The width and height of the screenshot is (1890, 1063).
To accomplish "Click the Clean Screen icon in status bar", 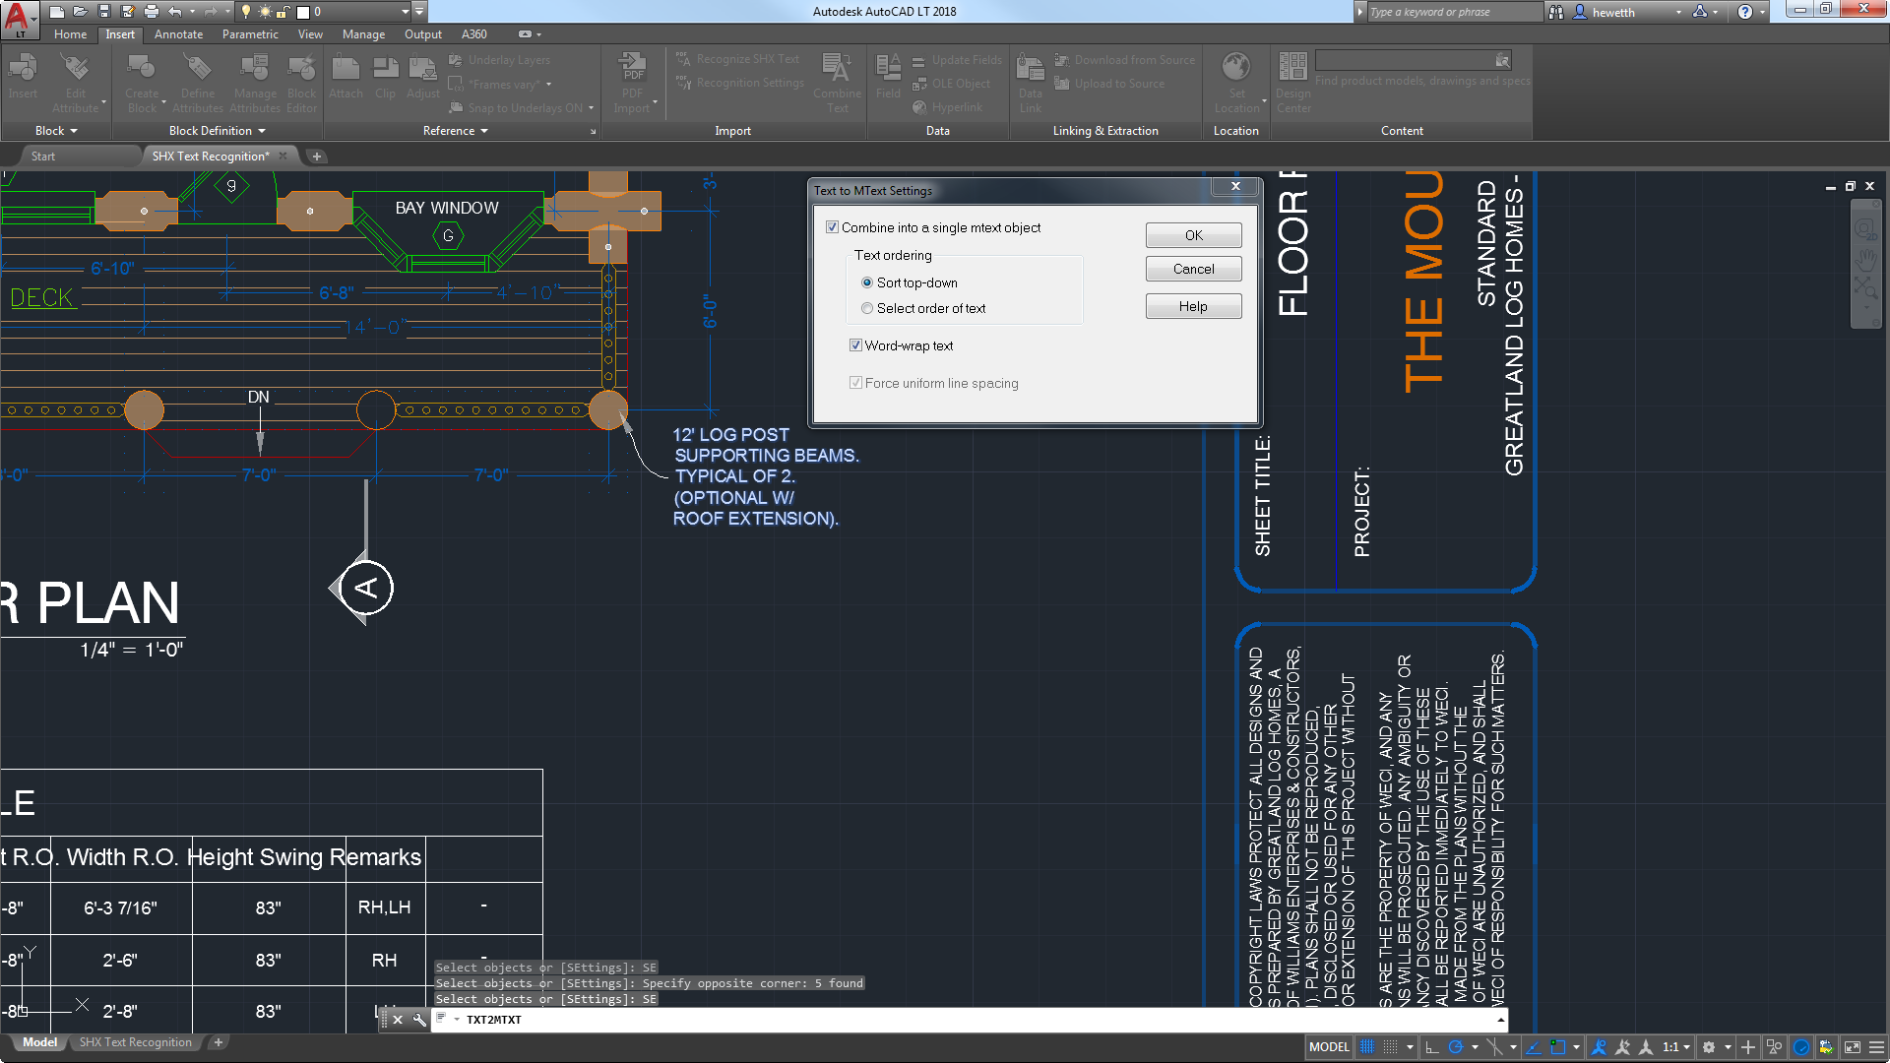I will (x=1853, y=1047).
